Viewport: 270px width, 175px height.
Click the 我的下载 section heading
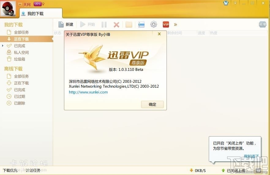(x=13, y=25)
